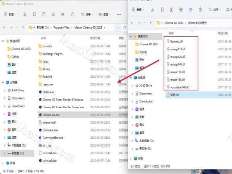Click the Share icon in the libmmd window

tap(191, 10)
